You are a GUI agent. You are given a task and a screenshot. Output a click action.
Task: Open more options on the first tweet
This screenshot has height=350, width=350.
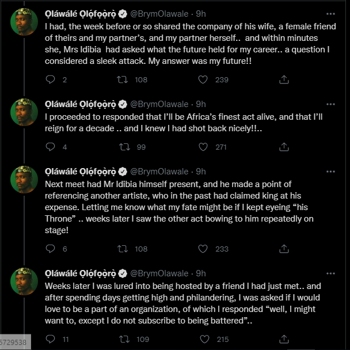(330, 13)
